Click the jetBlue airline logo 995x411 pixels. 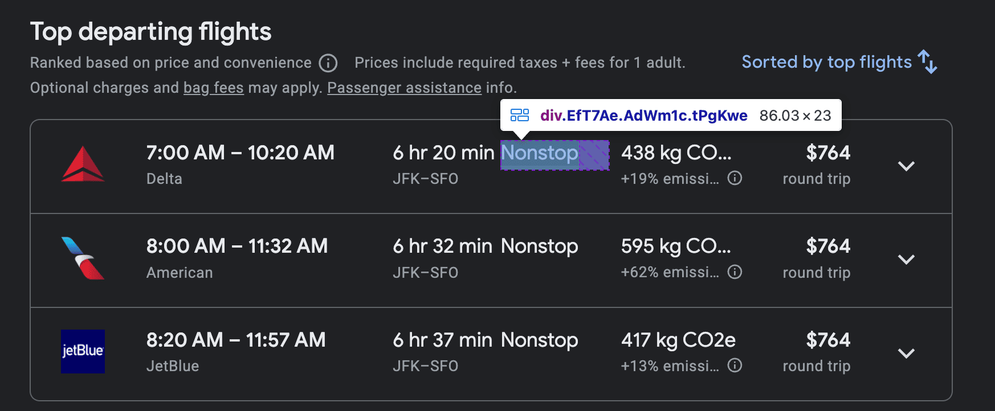point(82,351)
